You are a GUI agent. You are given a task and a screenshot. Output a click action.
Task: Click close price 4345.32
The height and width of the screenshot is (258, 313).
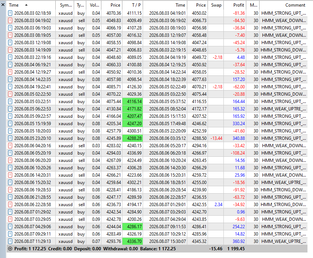pos(199,242)
